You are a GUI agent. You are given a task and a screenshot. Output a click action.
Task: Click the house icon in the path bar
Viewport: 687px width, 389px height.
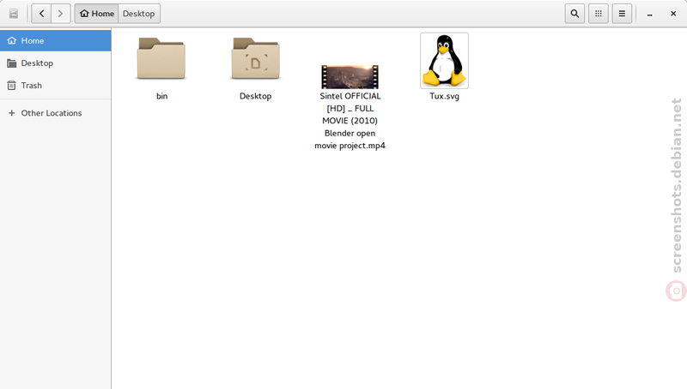tap(84, 14)
